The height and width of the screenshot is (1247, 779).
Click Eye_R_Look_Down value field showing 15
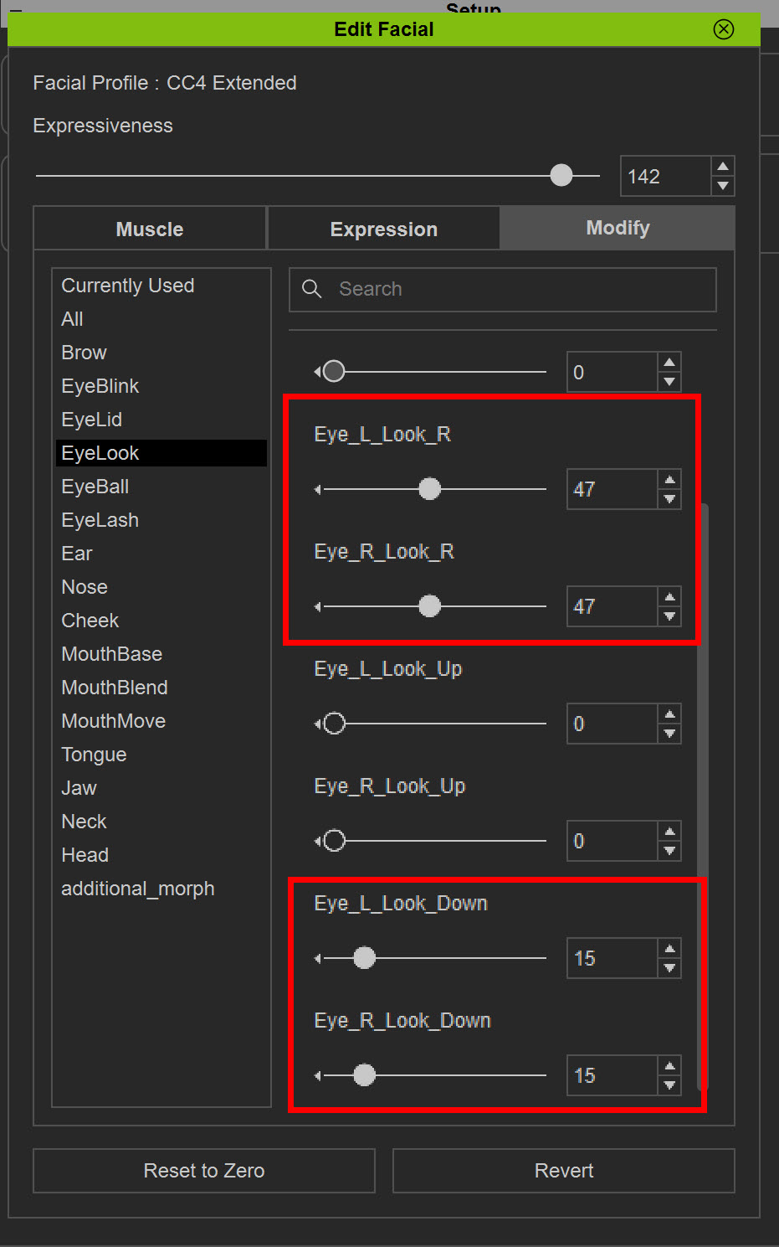coord(612,1075)
